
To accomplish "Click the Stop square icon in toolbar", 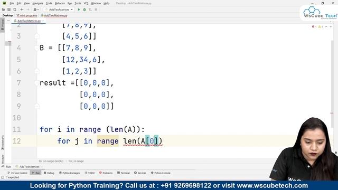I will point(96,9).
